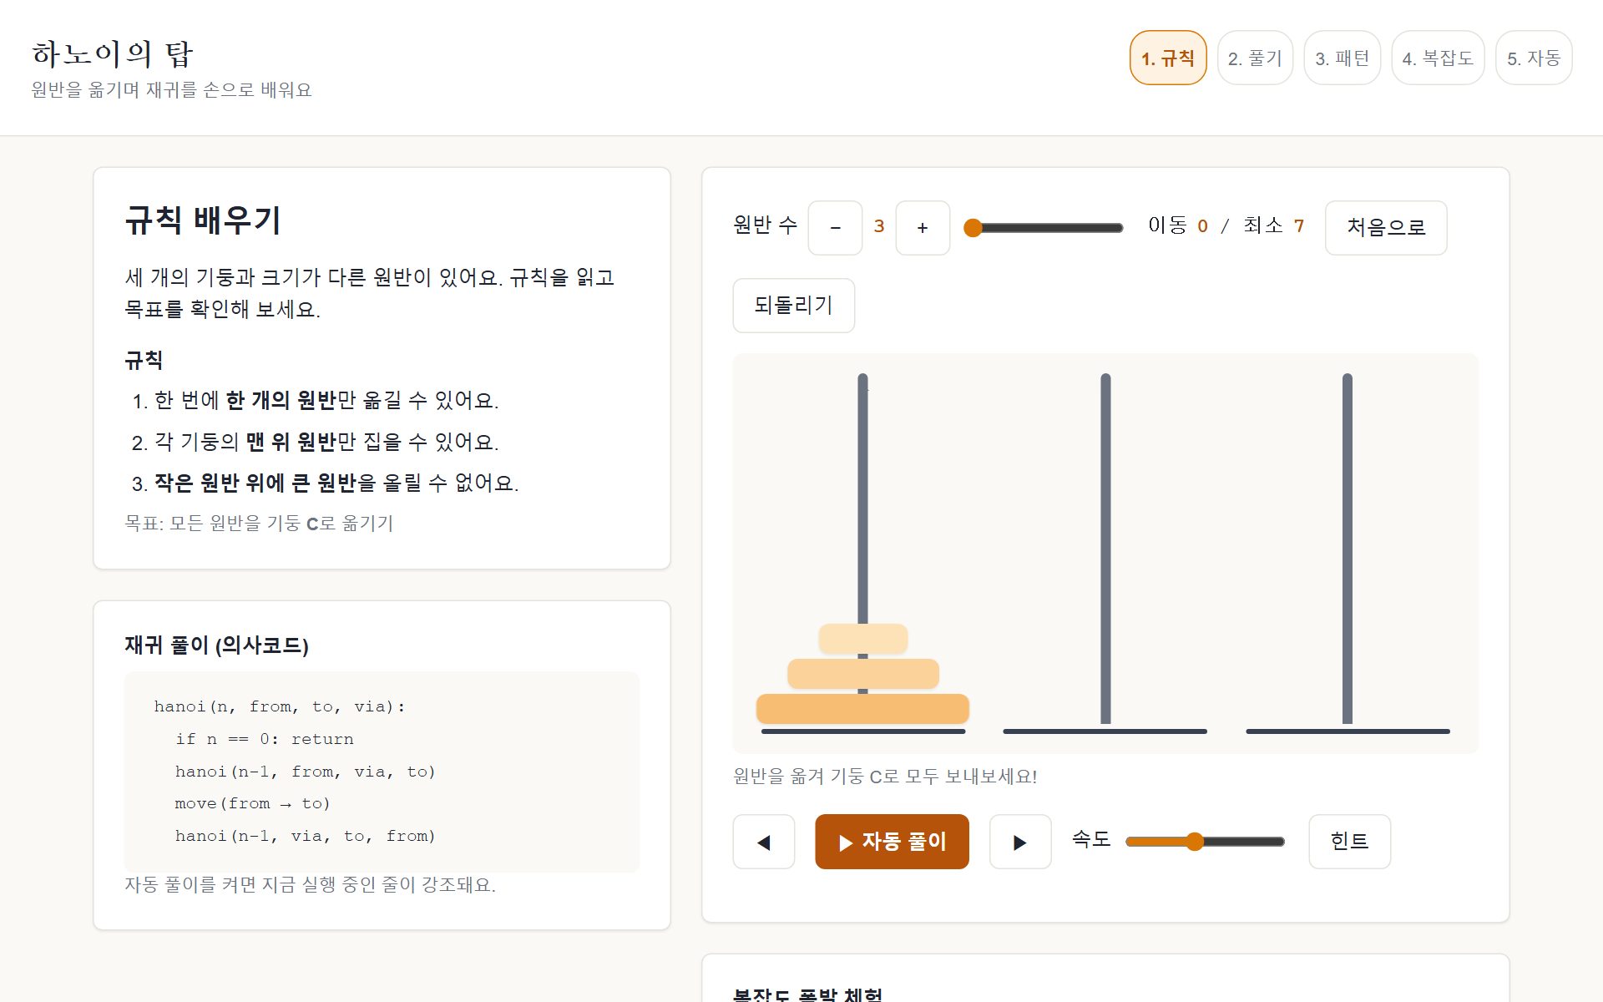1603x1002 pixels.
Task: Click the 힌트 hint button
Action: (1349, 842)
